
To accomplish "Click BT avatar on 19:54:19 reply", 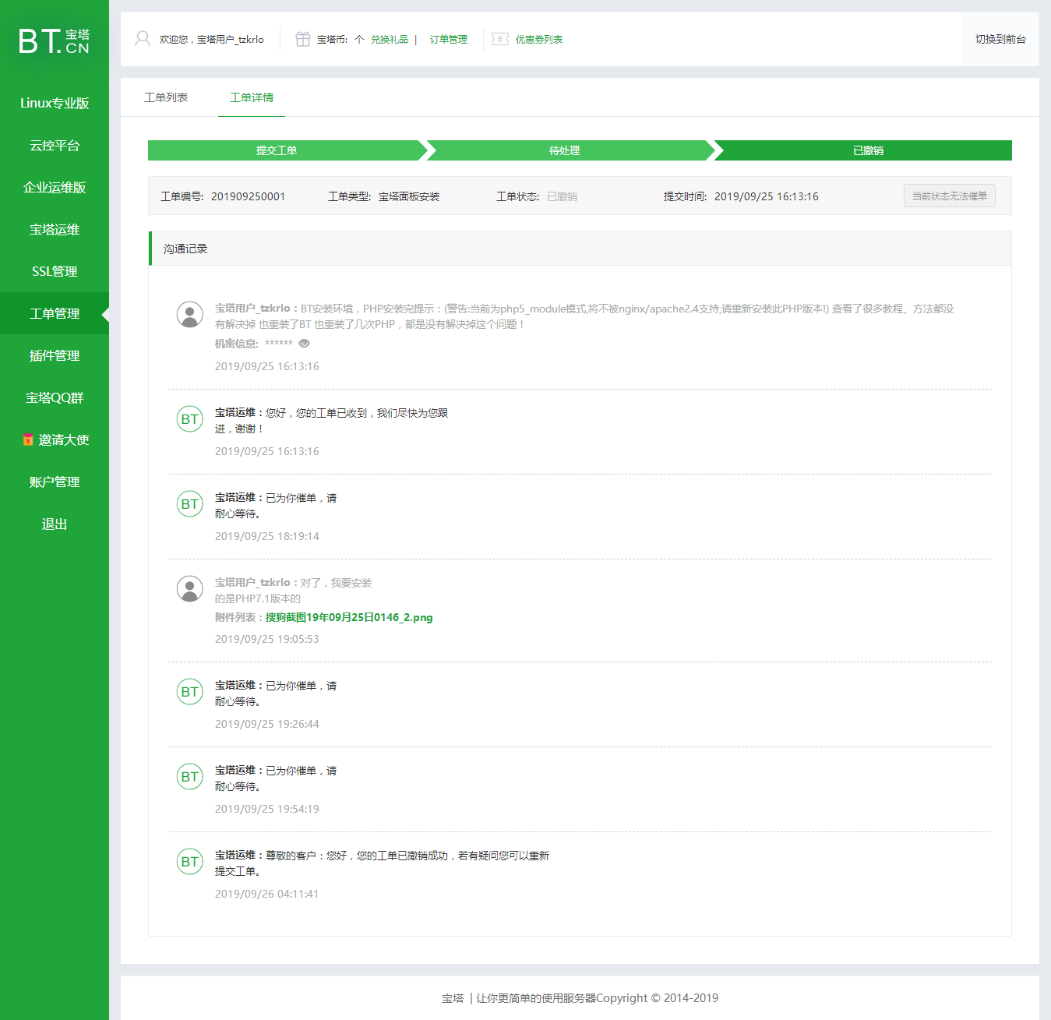I will pos(189,776).
